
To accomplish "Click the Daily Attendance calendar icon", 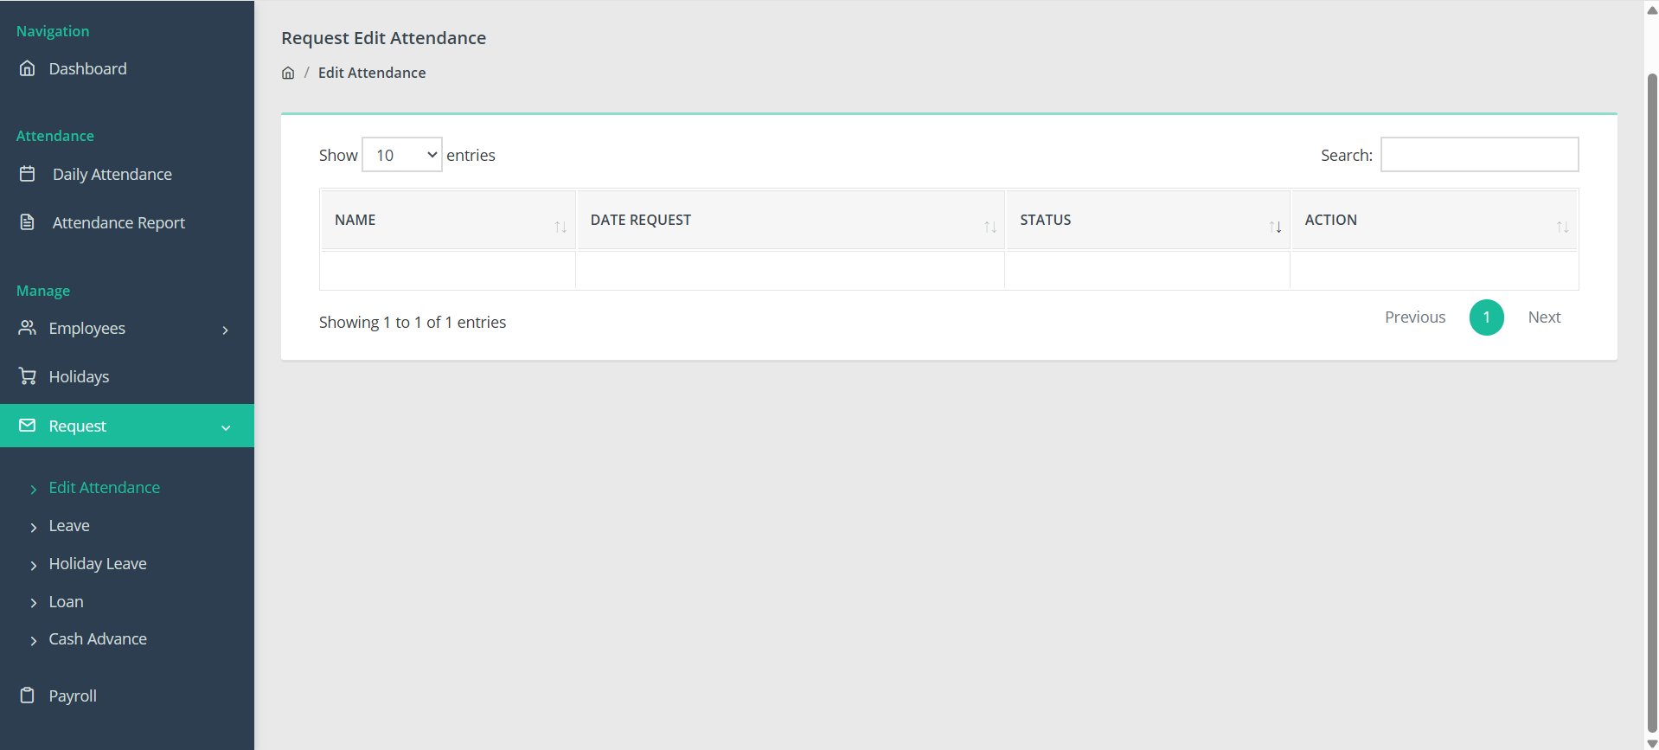I will point(28,174).
